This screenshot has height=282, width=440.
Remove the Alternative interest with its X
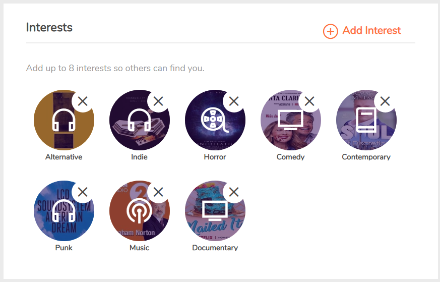tap(83, 101)
